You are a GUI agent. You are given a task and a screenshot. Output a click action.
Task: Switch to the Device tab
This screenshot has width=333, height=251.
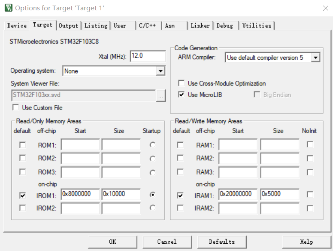pos(17,25)
